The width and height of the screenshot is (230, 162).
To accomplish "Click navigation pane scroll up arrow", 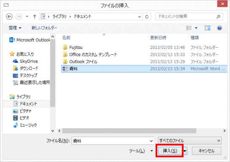I will point(53,37).
